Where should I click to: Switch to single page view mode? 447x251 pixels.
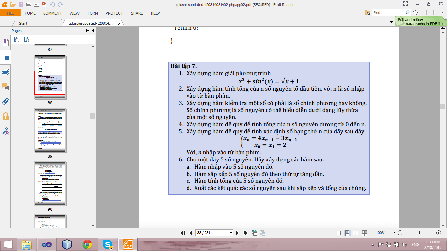pyautogui.click(x=339, y=233)
